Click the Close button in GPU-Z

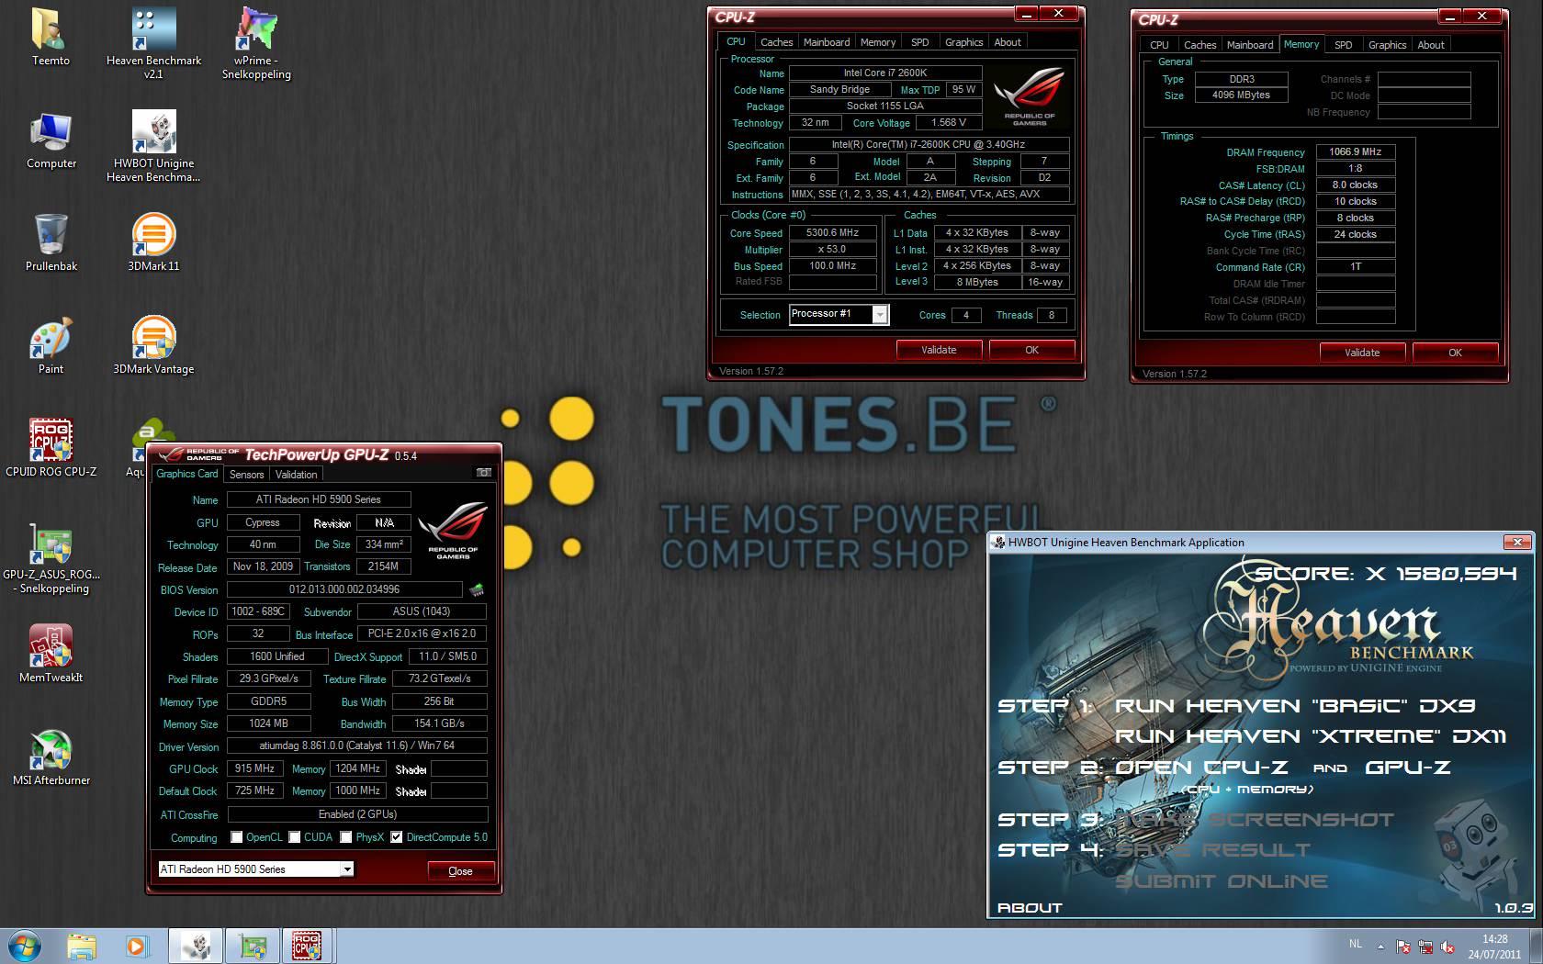pyautogui.click(x=461, y=871)
